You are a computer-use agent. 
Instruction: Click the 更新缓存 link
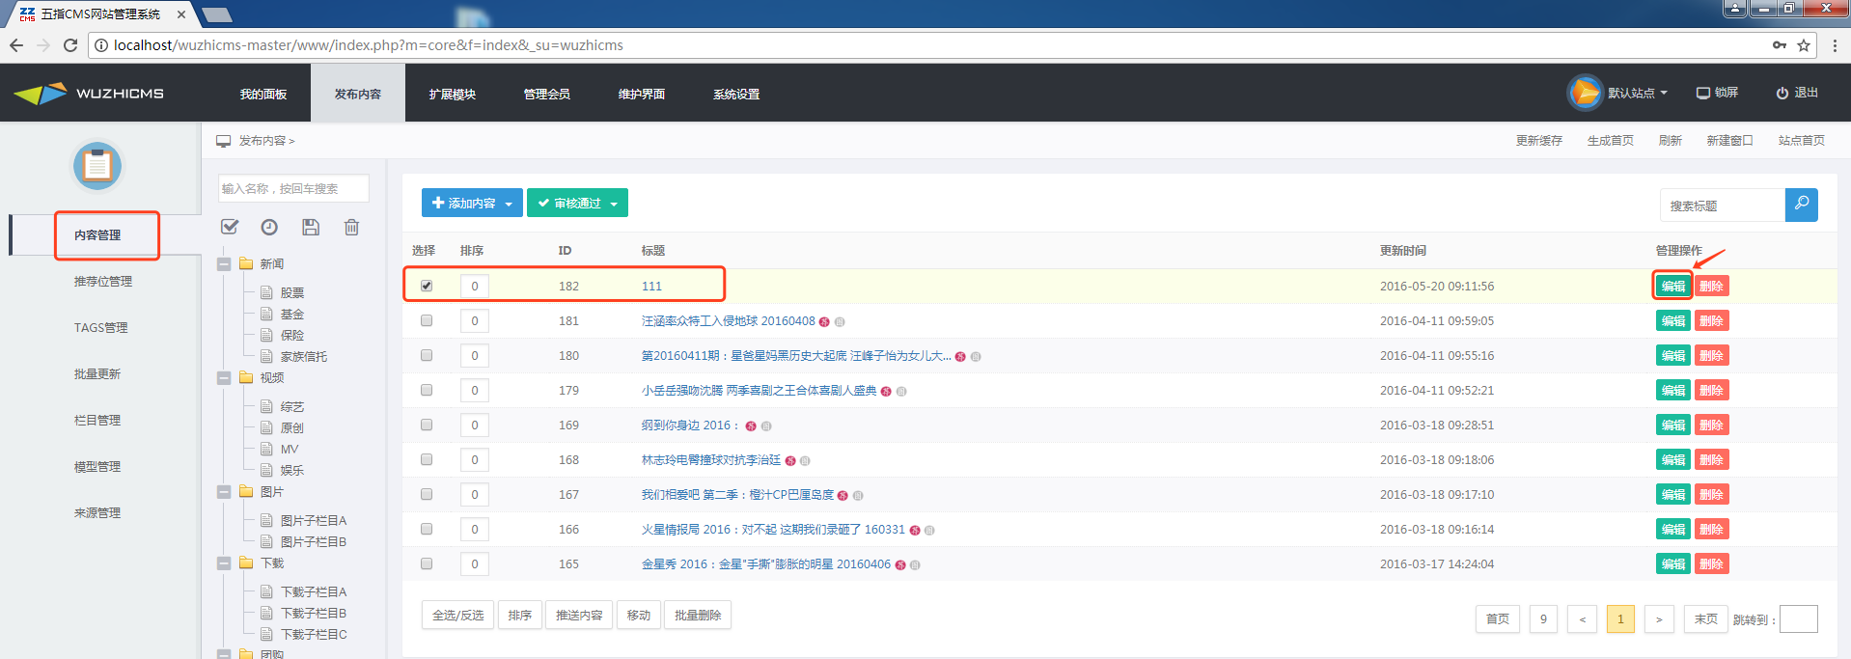pos(1538,141)
